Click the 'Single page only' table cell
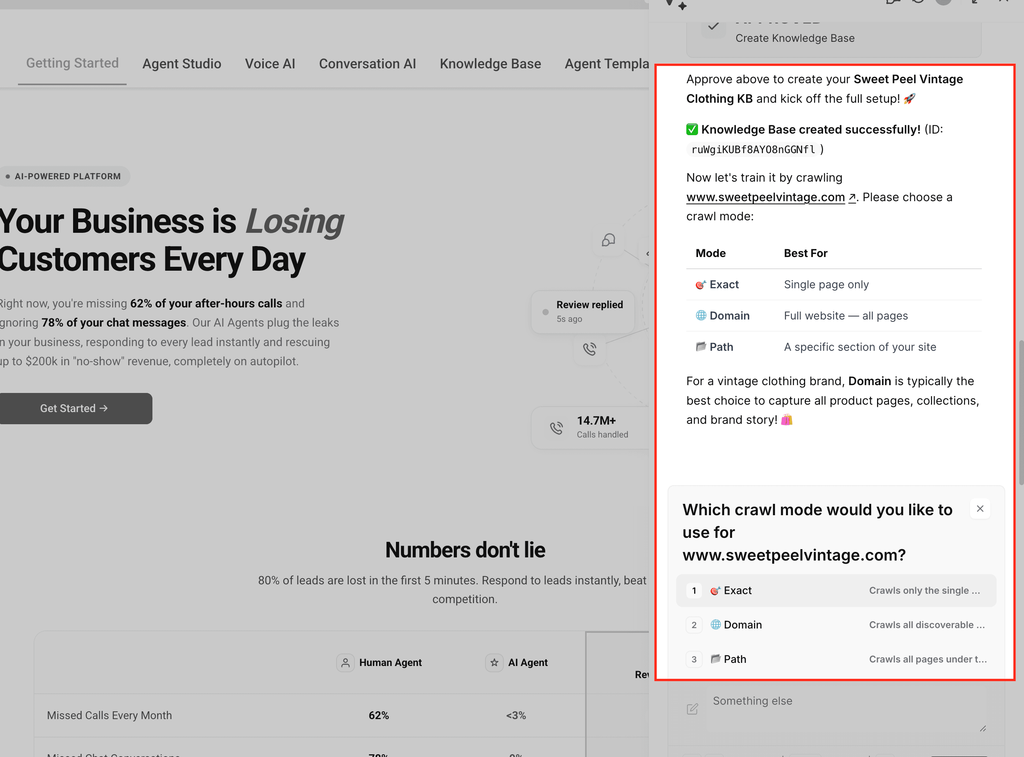Viewport: 1024px width, 757px height. tap(826, 285)
